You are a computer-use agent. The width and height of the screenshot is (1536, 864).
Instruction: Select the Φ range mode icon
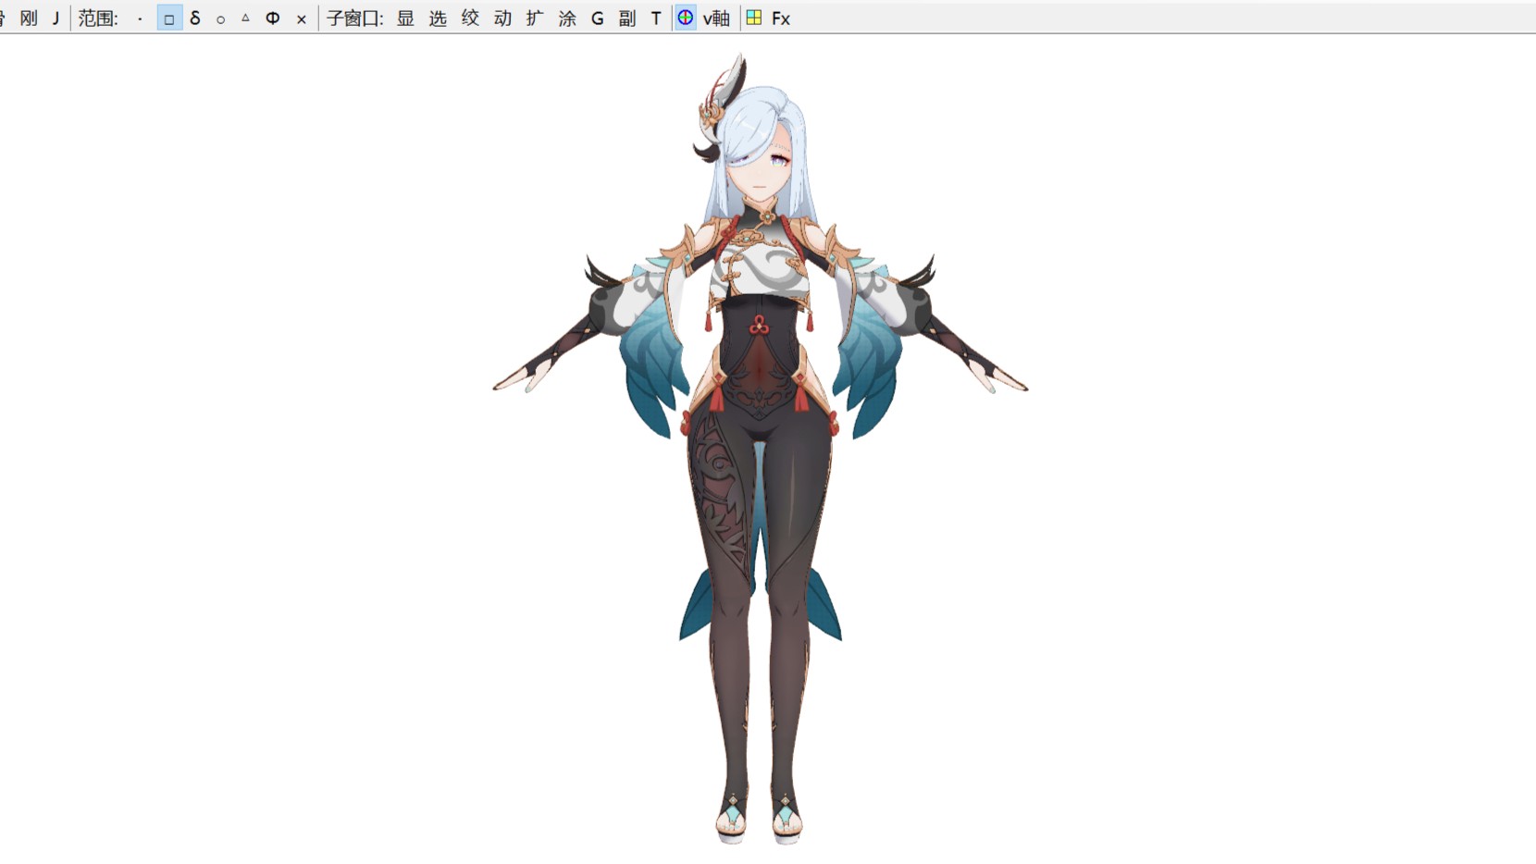(x=273, y=19)
